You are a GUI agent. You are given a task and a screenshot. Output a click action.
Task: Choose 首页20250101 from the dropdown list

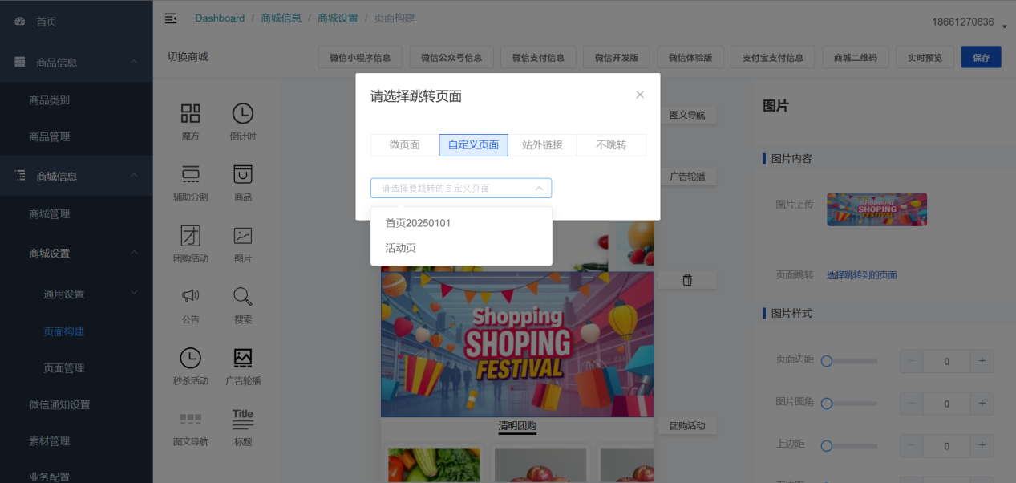pyautogui.click(x=418, y=223)
